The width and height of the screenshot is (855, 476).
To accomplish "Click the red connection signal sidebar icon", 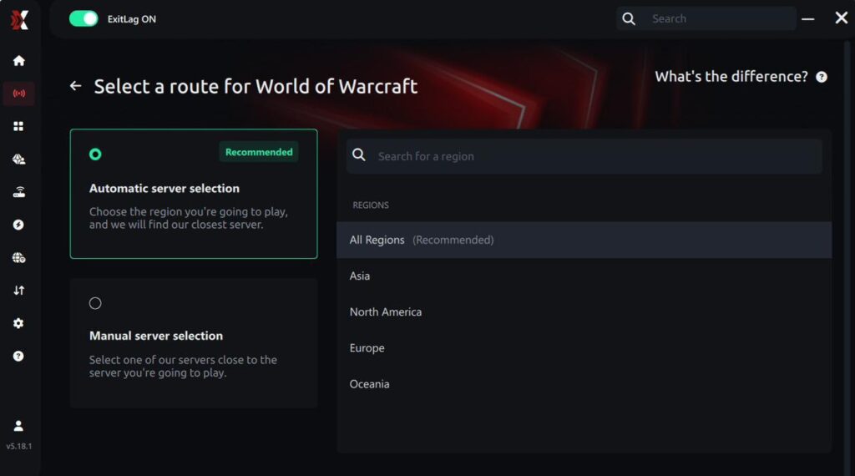I will tap(18, 94).
